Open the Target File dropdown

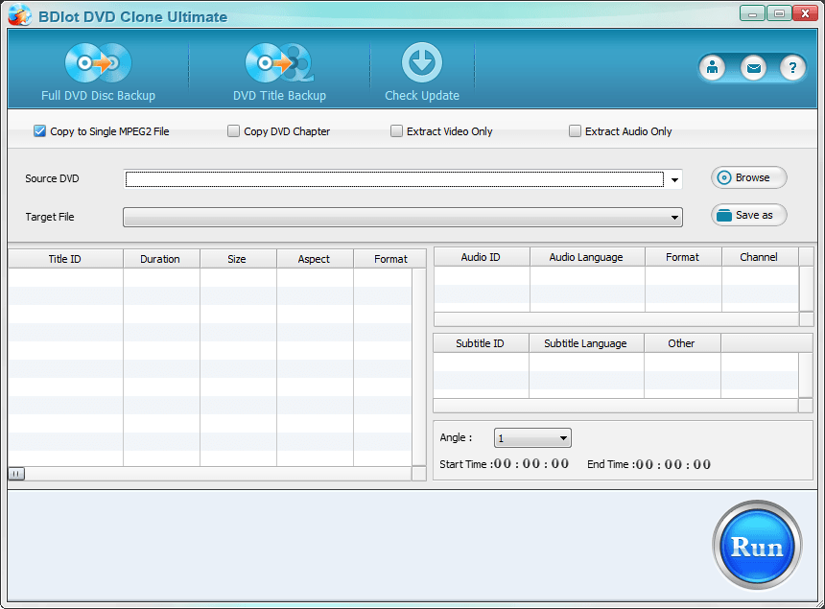673,217
